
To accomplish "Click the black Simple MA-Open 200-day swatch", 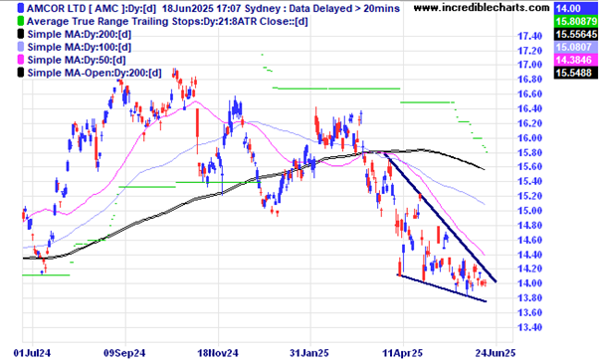I will pos(21,73).
